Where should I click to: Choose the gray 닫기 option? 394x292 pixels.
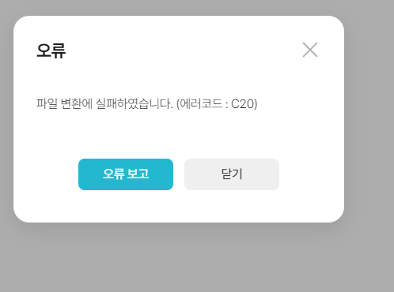click(232, 174)
